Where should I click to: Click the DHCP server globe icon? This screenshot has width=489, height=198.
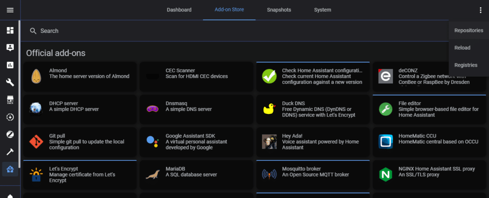click(x=36, y=109)
